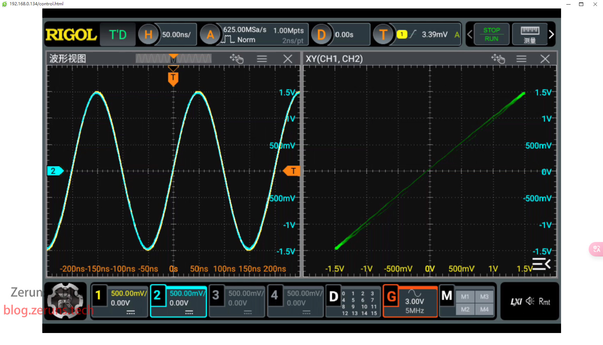Open the Acquisition A settings
This screenshot has height=345, width=603.
210,35
